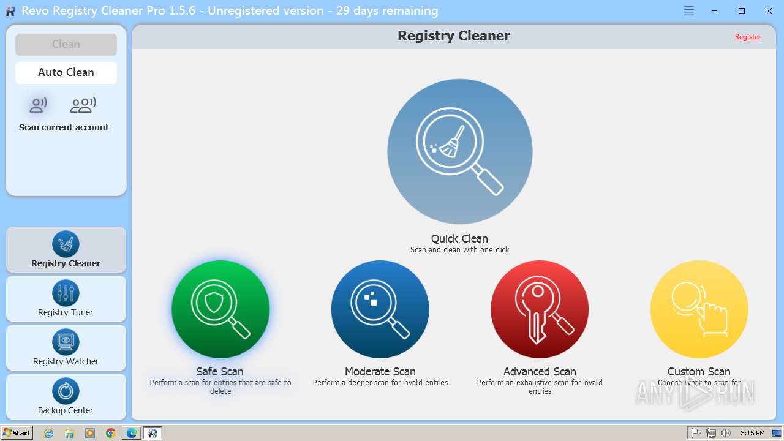This screenshot has width=784, height=441.
Task: Open the Registry Cleaner sidebar section
Action: click(x=66, y=250)
